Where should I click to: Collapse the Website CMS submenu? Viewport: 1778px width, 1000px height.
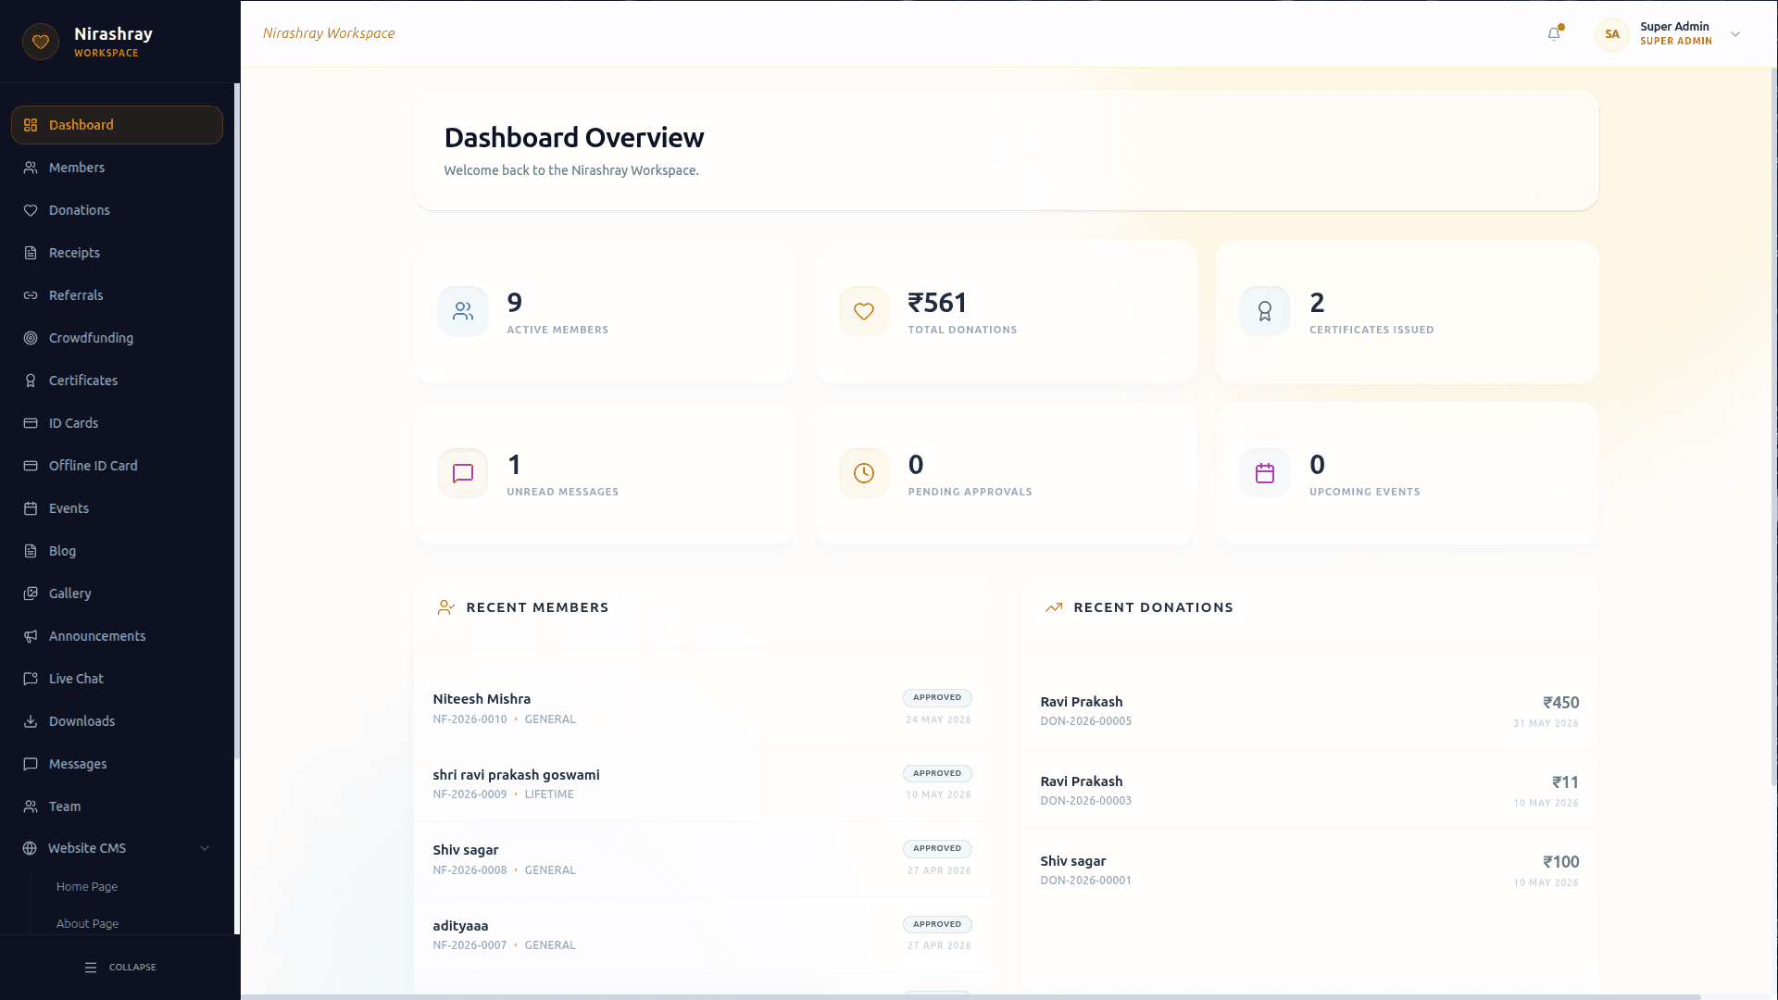(x=205, y=848)
